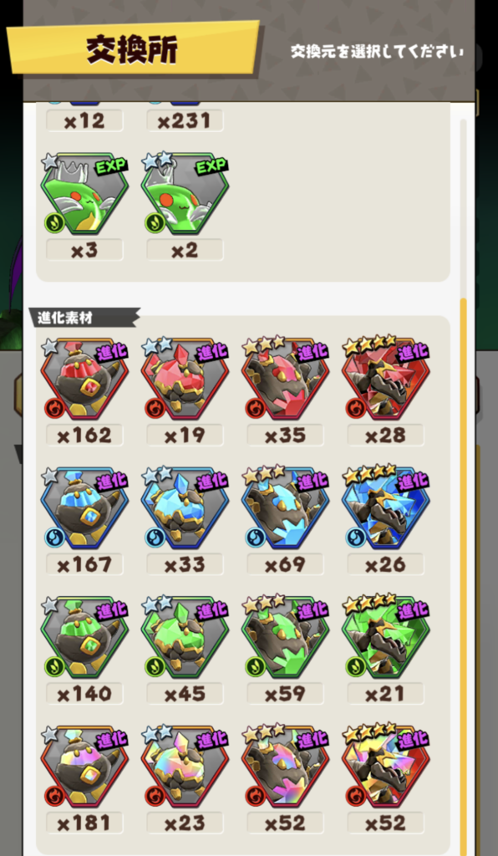Click the 交換所 title banner
This screenshot has width=498, height=856.
tap(133, 49)
